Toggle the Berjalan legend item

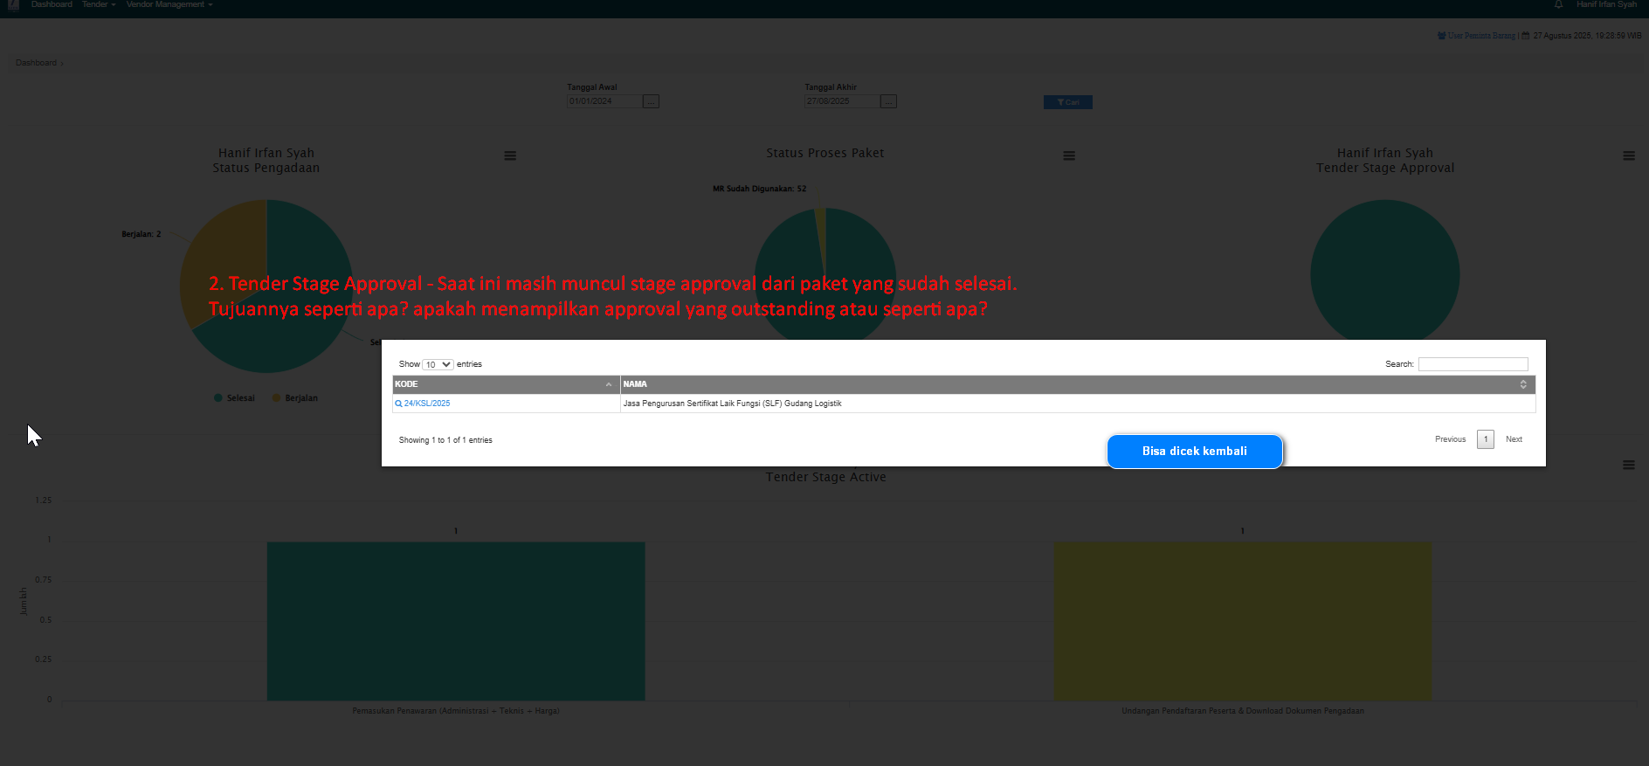(294, 398)
